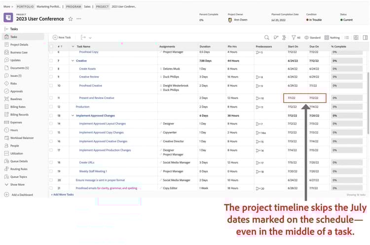Check the box for row 7 Creative
Viewport: 370px width, 245px height.
(x=51, y=61)
